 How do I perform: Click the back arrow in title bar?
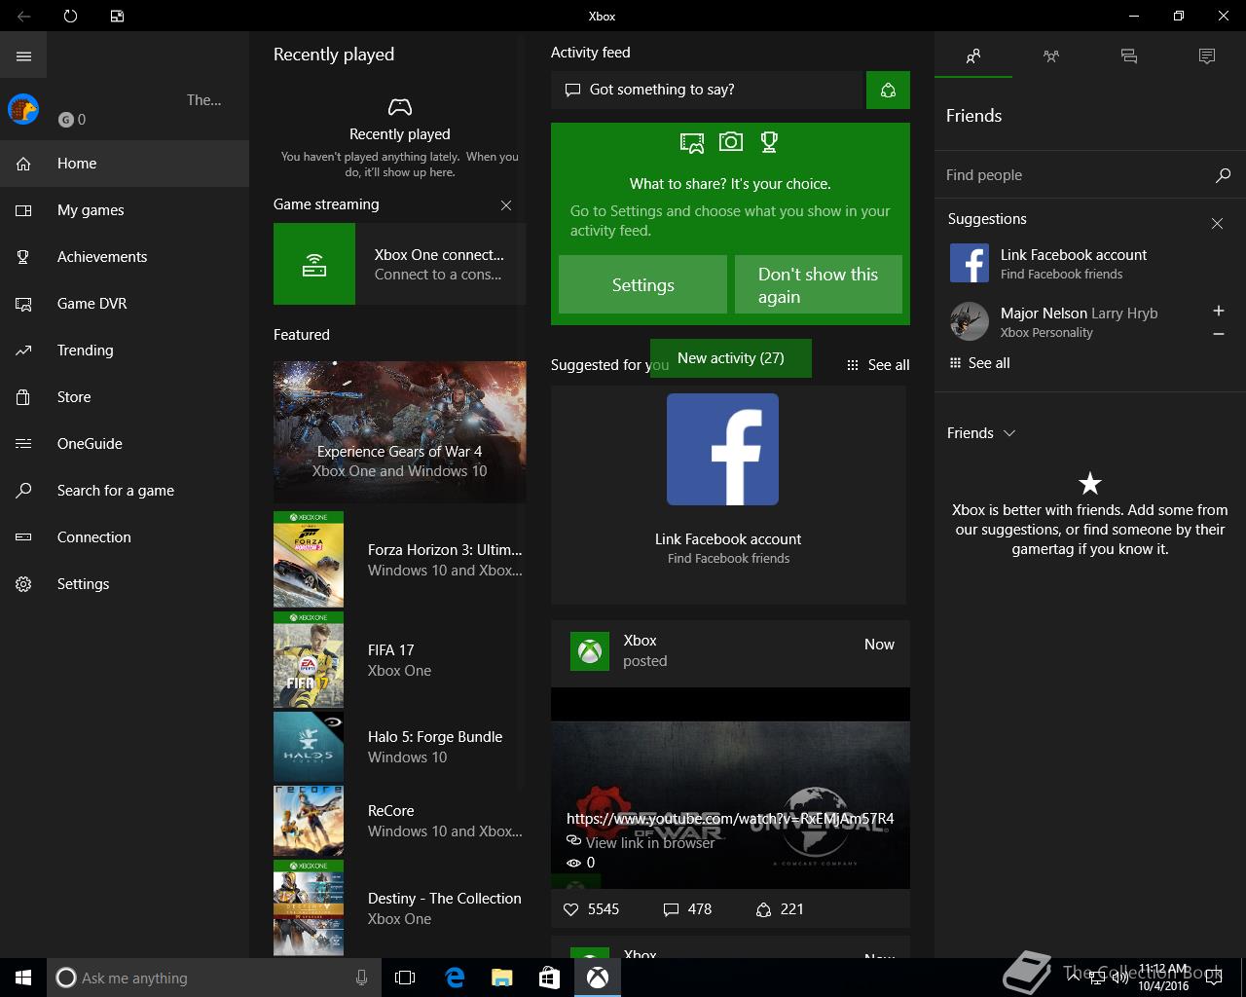[23, 16]
